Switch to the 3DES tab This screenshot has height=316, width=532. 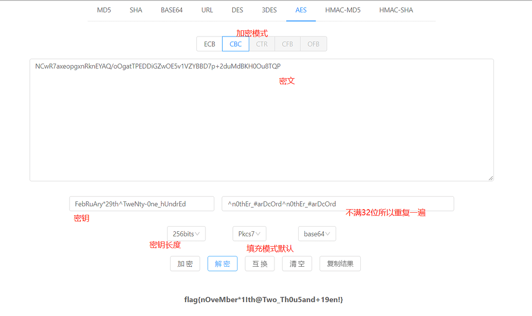[269, 10]
